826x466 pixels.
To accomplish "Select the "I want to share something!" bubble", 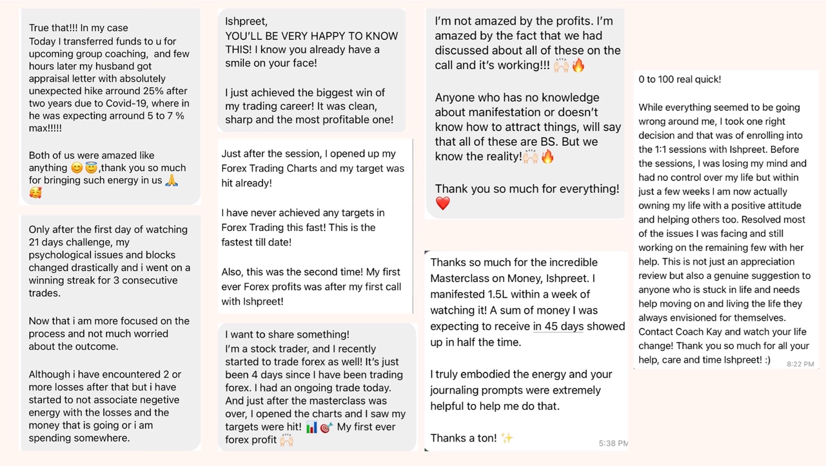I will tap(317, 387).
